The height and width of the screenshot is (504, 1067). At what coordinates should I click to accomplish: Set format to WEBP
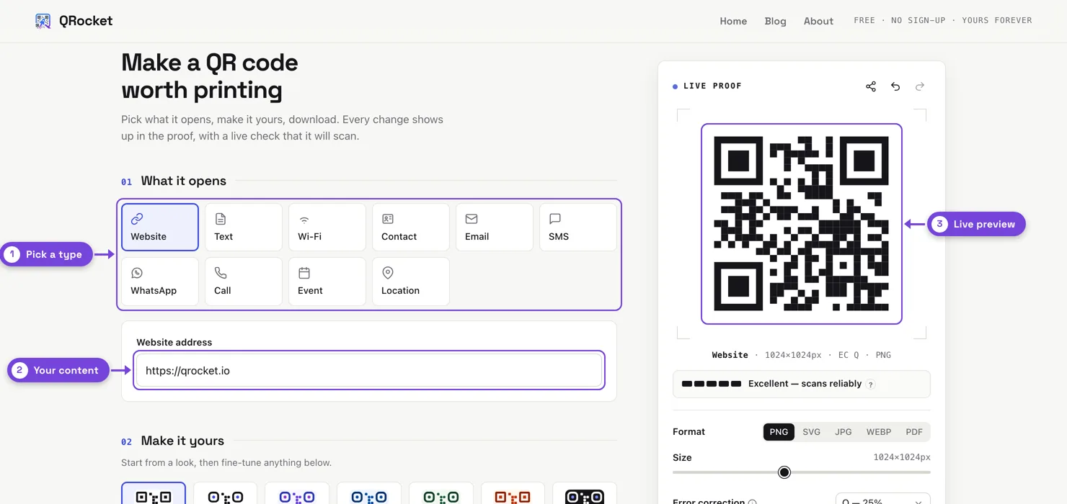[x=879, y=432]
